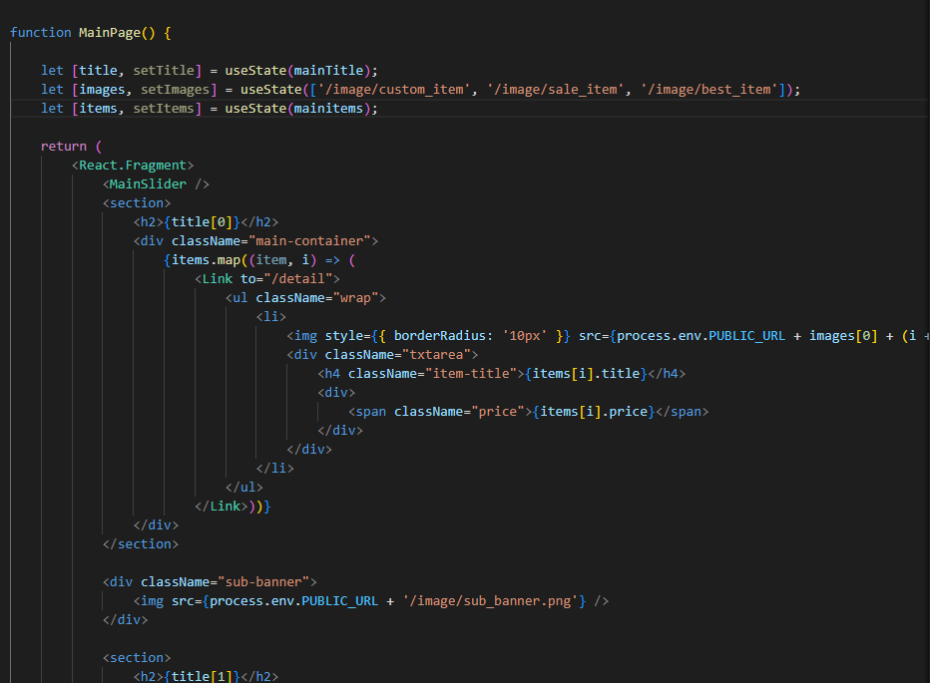This screenshot has height=683, width=930.
Task: Click the {items[i].title} expression
Action: [x=586, y=374]
